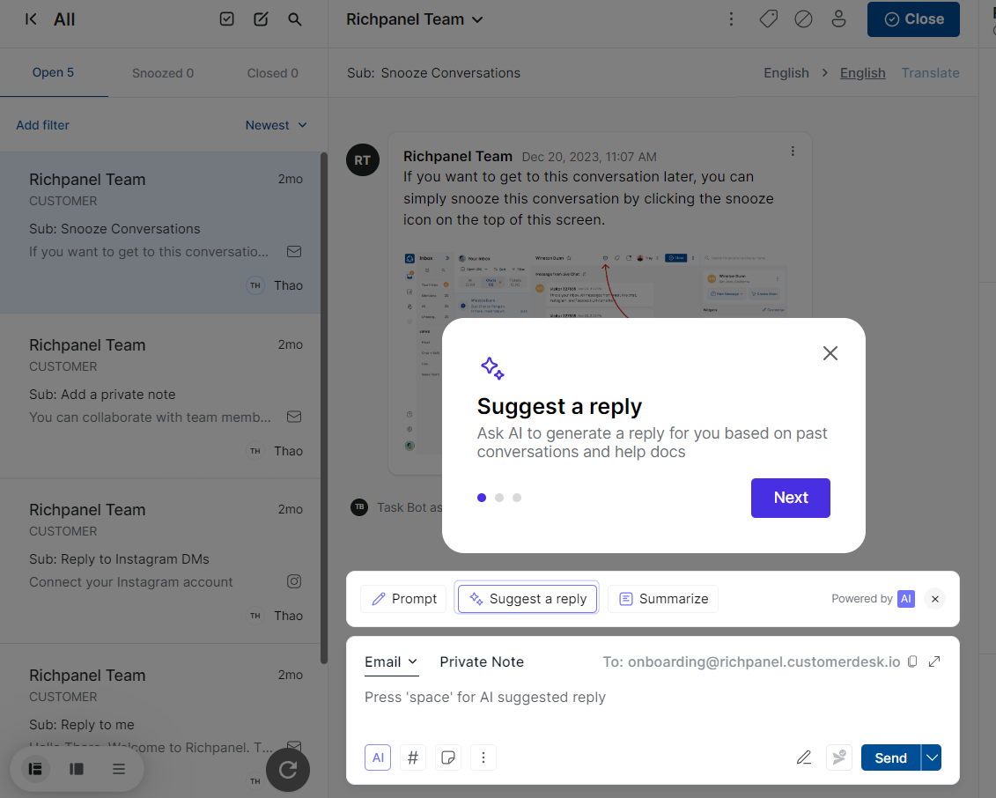This screenshot has height=798, width=996.
Task: Click in the reply text field
Action: 653,698
